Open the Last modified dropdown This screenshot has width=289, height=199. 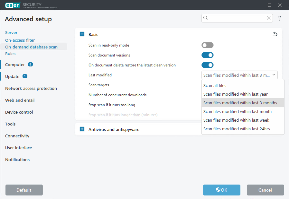point(239,75)
